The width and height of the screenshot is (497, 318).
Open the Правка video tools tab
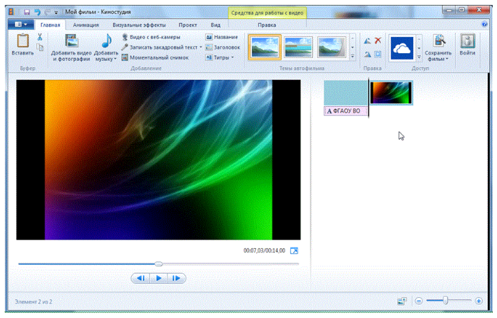pyautogui.click(x=267, y=24)
